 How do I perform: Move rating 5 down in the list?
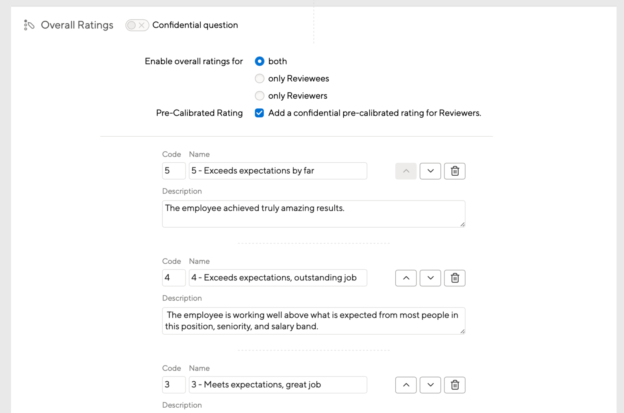[430, 171]
